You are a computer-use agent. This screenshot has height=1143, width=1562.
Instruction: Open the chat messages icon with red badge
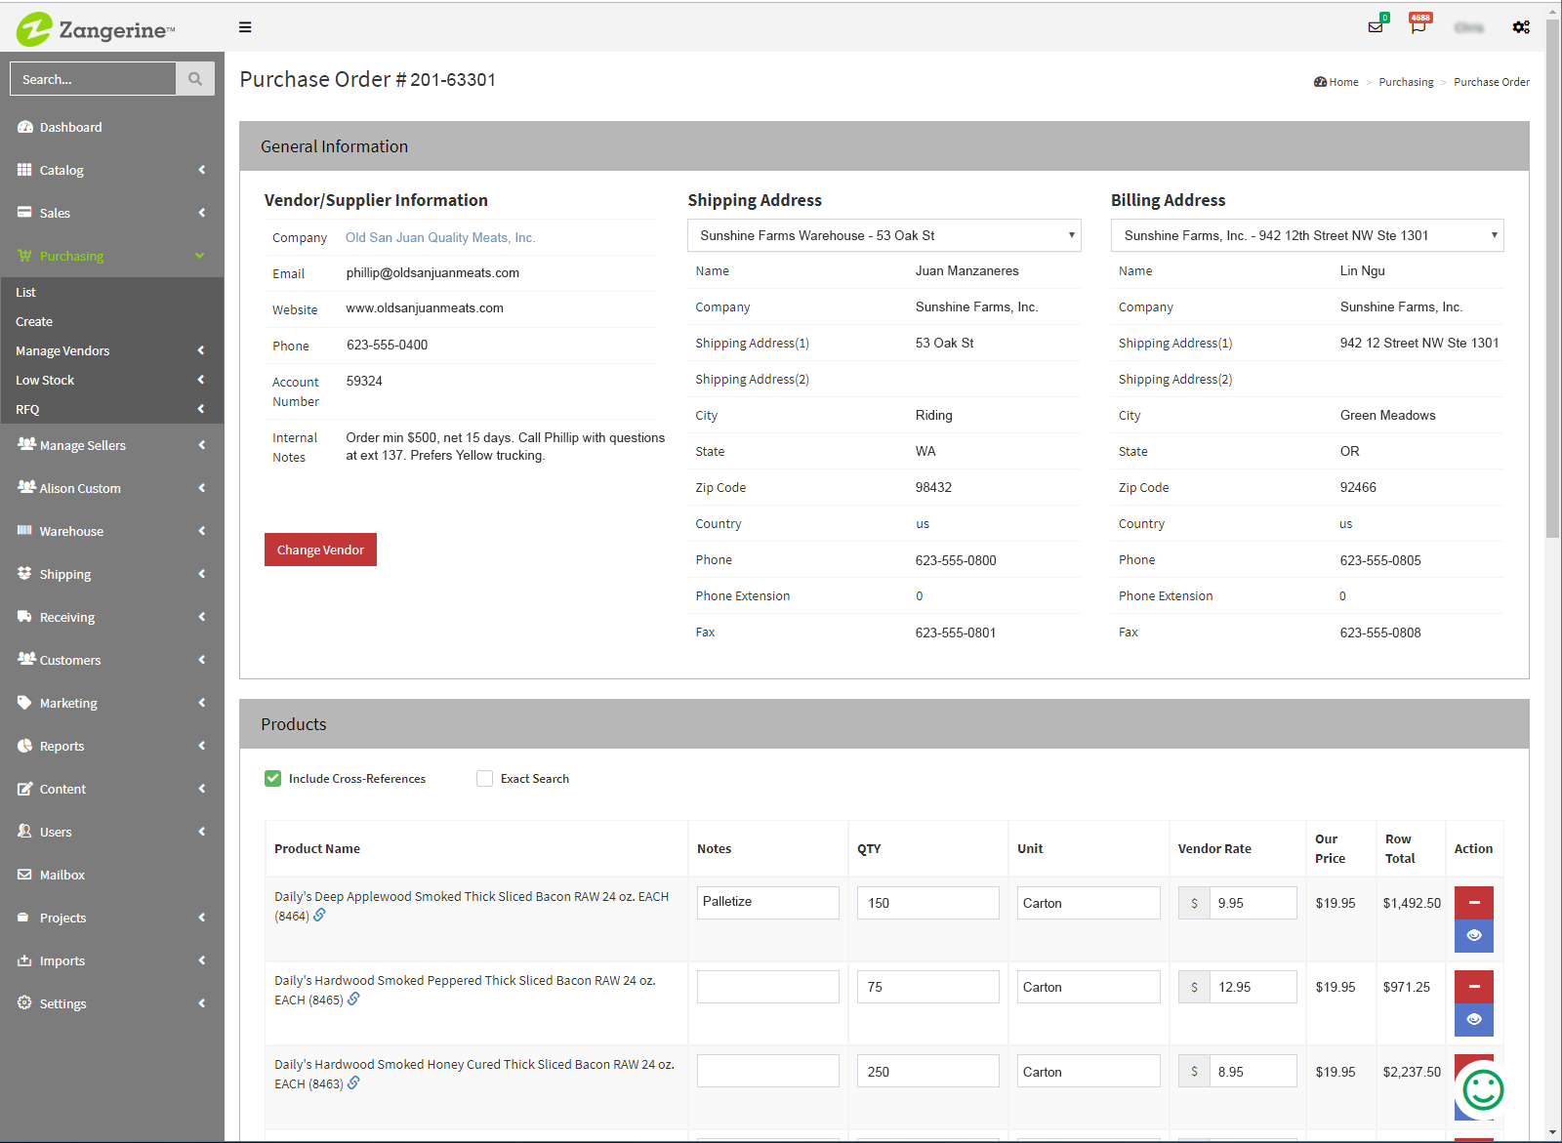1418,25
